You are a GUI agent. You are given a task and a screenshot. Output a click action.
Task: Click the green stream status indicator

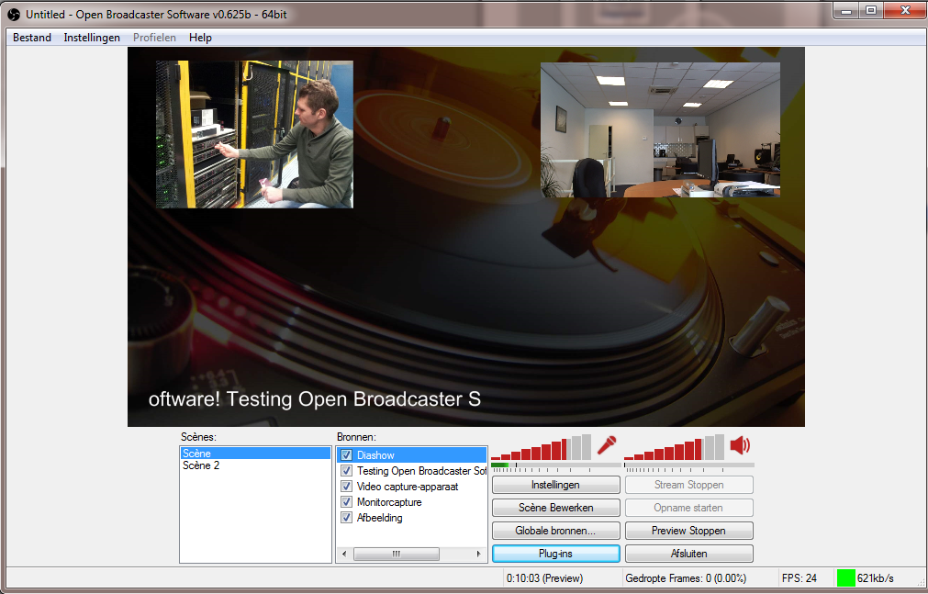point(845,578)
